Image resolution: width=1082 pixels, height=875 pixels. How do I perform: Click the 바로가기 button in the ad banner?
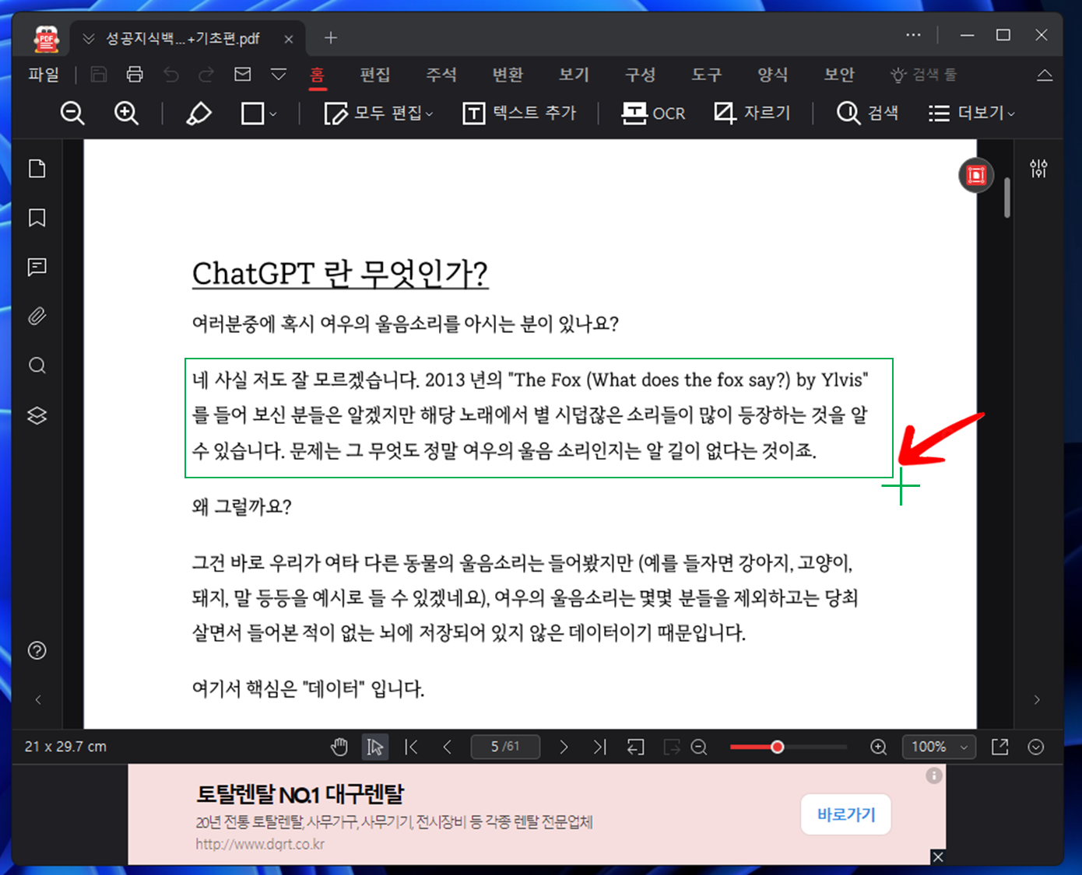coord(845,814)
